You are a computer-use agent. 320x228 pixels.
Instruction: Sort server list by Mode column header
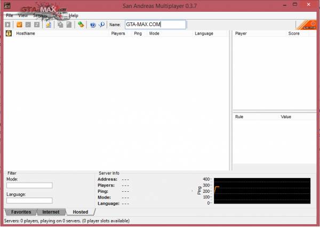154,34
